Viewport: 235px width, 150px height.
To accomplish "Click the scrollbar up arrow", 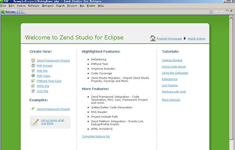I will [231, 17].
